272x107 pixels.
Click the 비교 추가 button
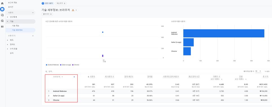coord(61,3)
